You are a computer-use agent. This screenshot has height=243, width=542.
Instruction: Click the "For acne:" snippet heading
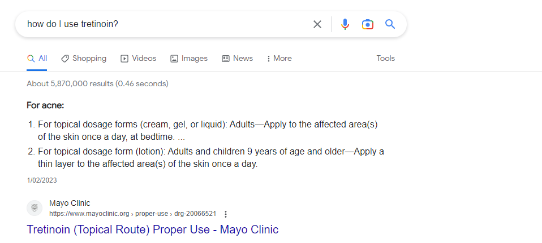(x=45, y=105)
